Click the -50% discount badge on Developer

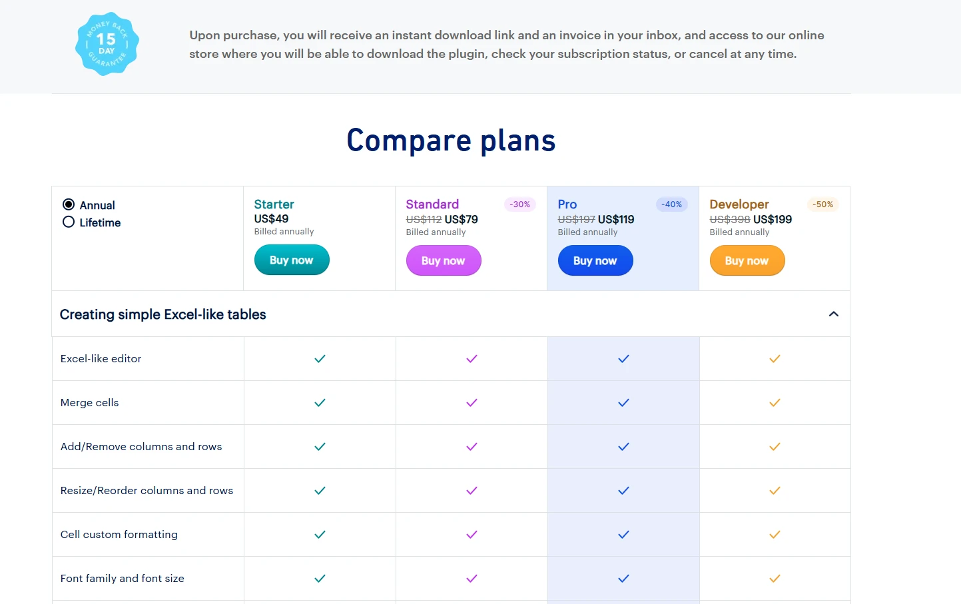823,204
